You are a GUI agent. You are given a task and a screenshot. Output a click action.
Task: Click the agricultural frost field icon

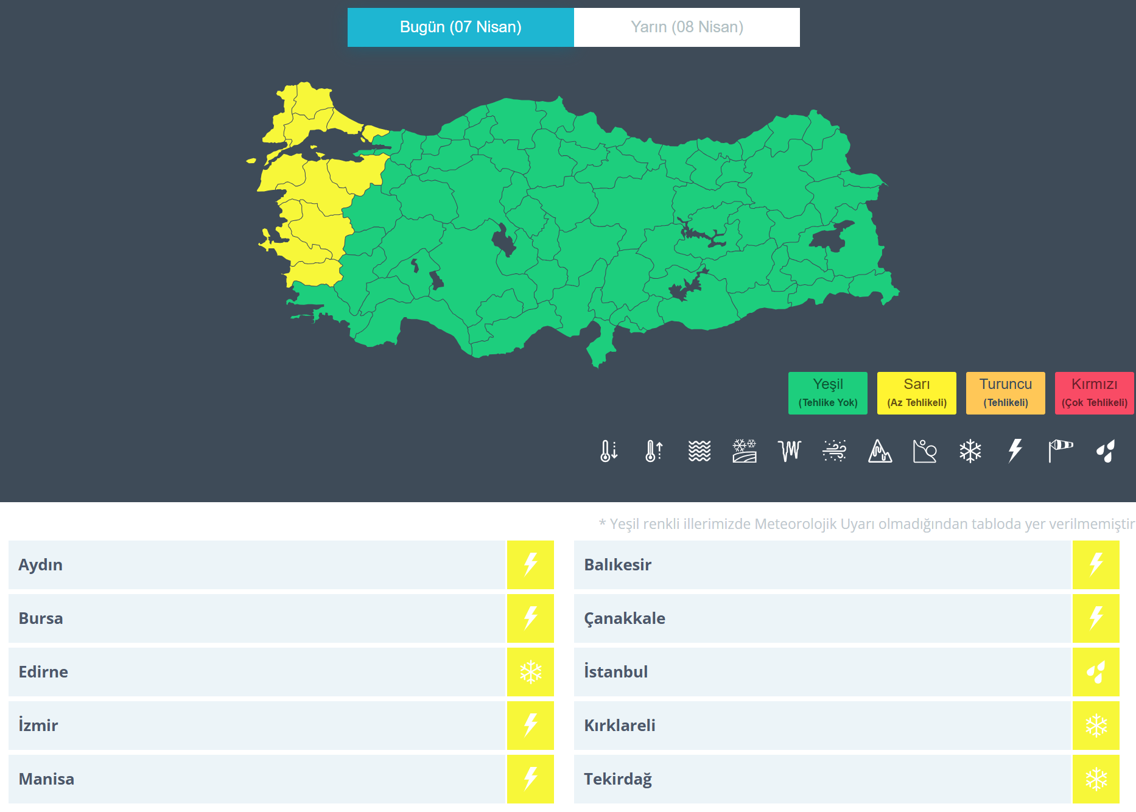point(745,451)
